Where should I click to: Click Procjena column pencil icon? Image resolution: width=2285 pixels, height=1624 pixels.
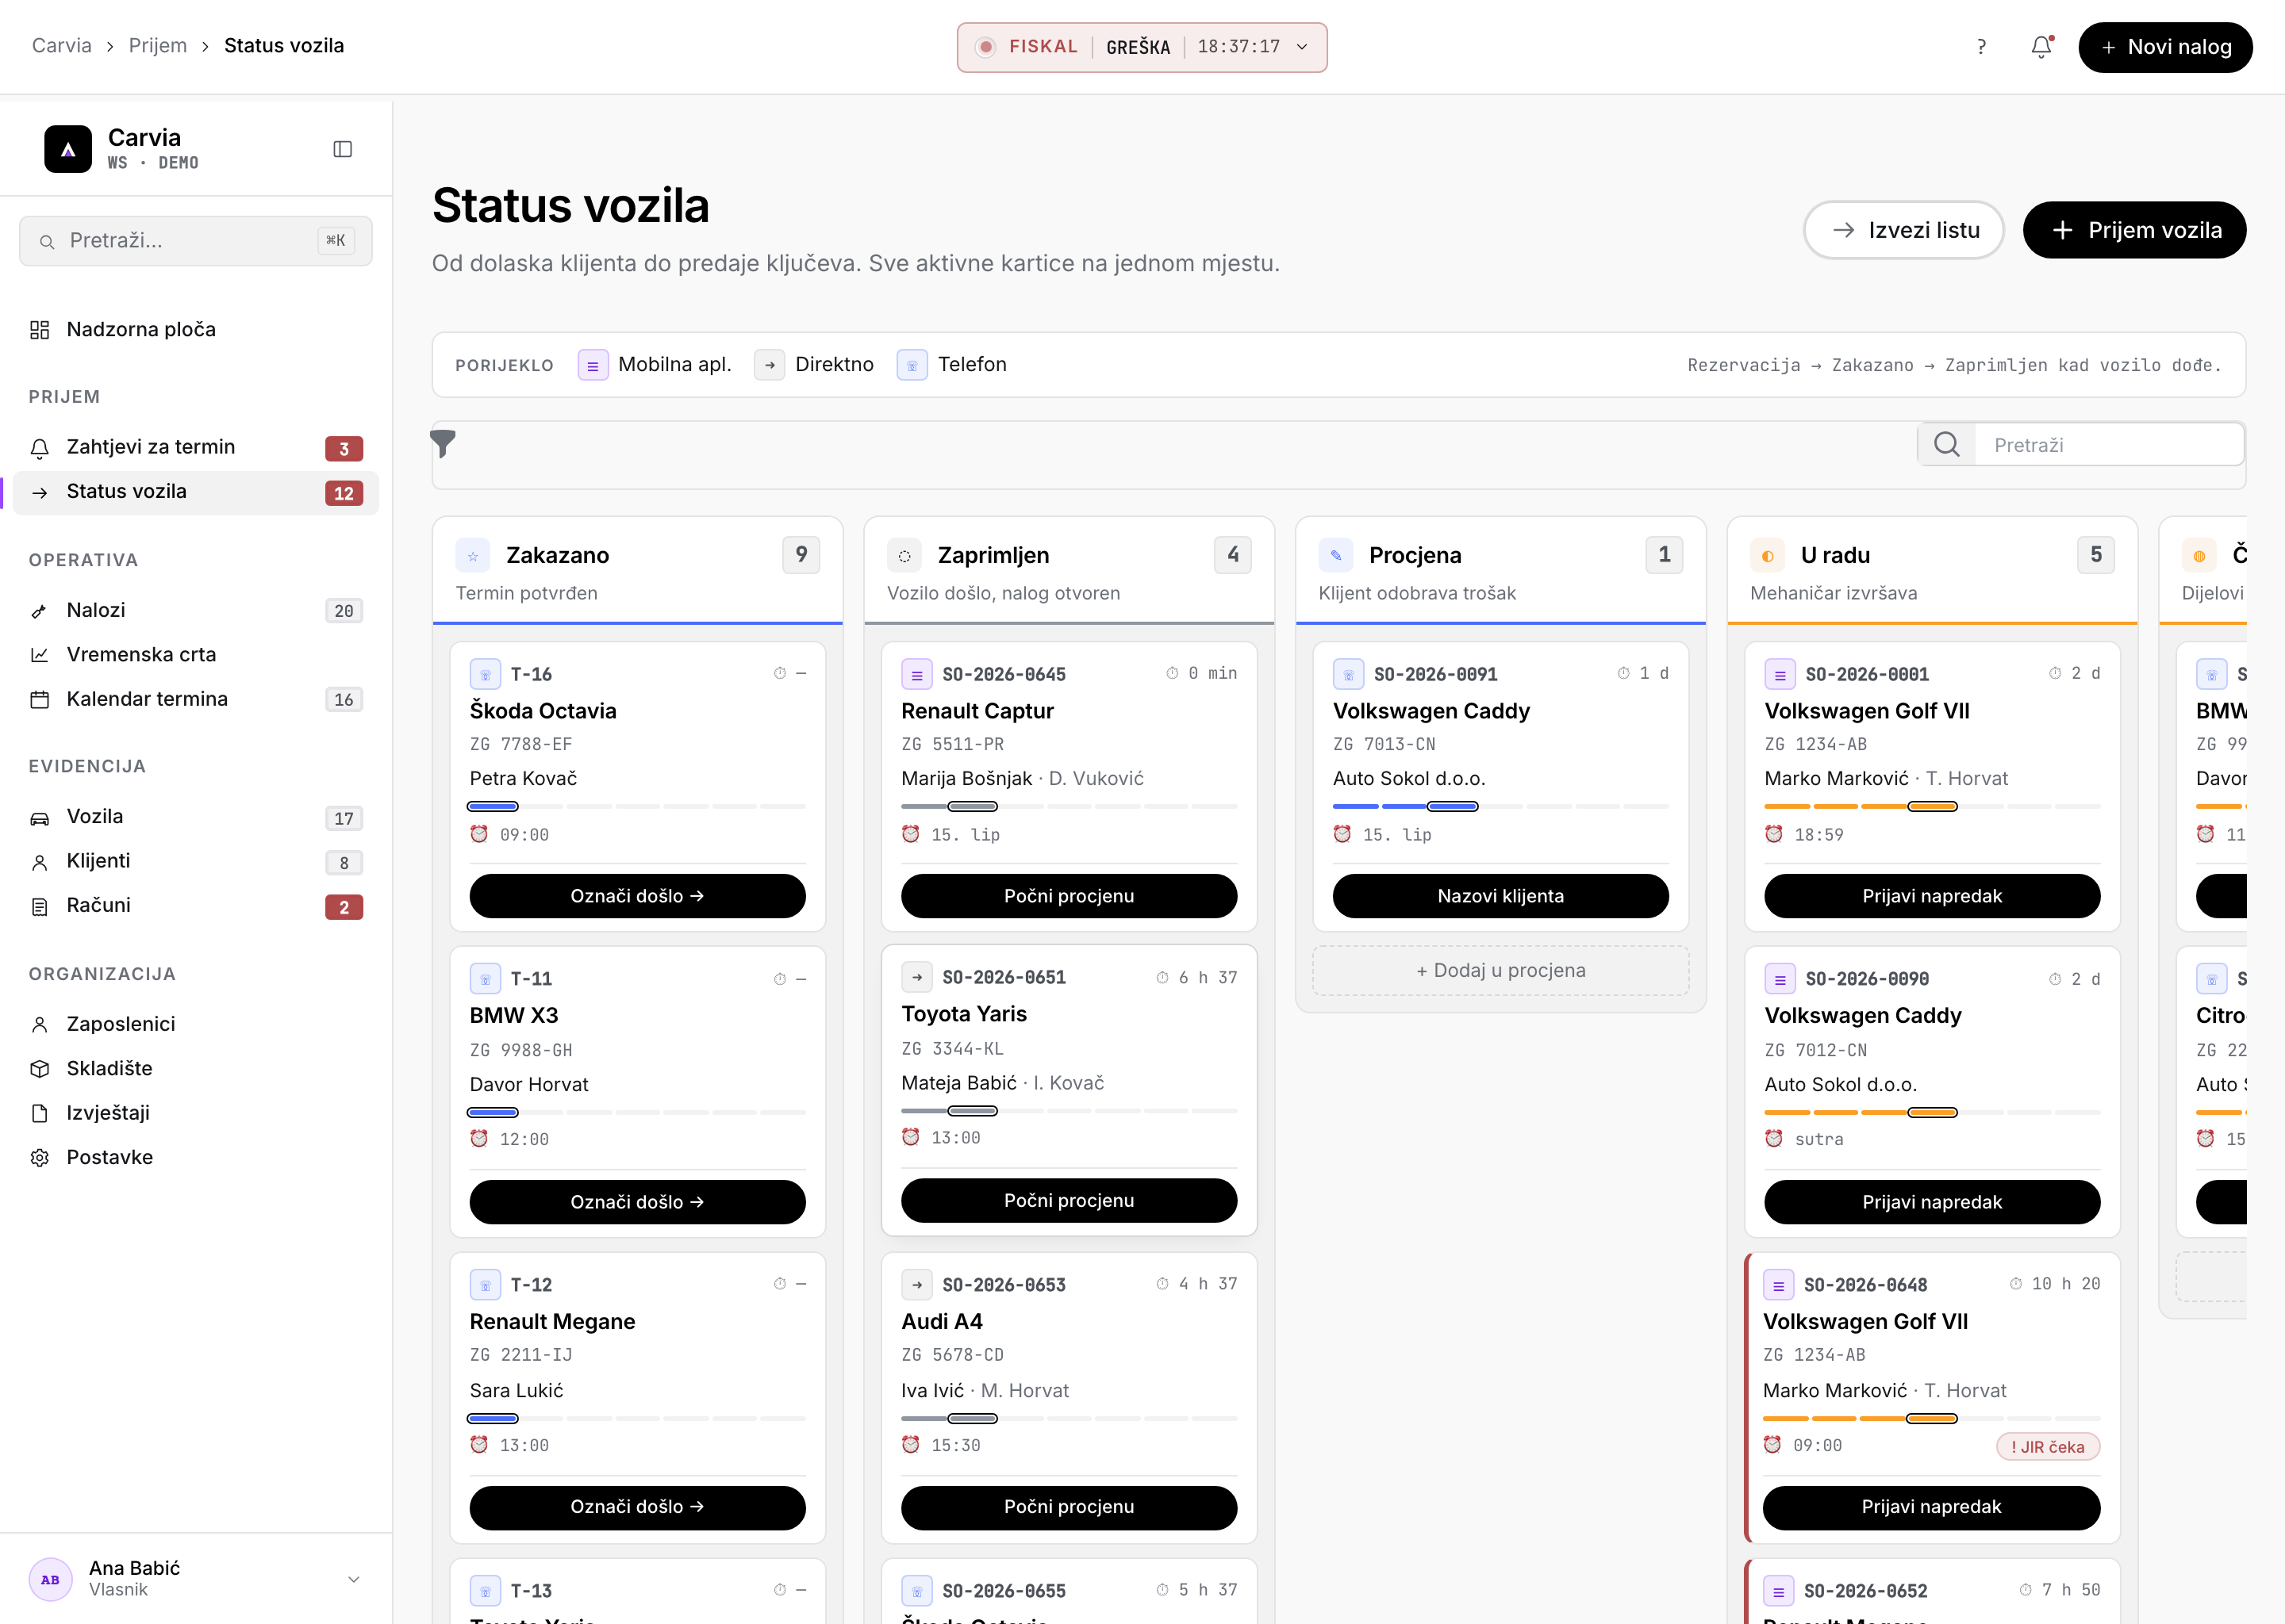coord(1335,555)
